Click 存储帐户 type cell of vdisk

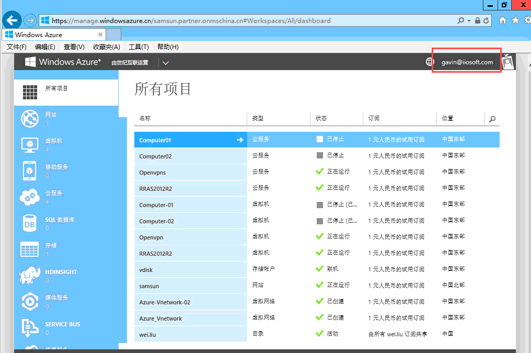[x=263, y=269]
